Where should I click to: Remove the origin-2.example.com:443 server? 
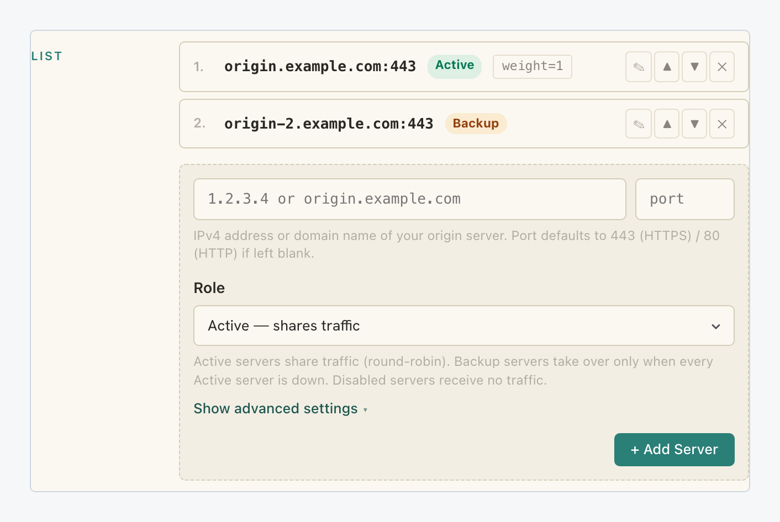pos(722,124)
